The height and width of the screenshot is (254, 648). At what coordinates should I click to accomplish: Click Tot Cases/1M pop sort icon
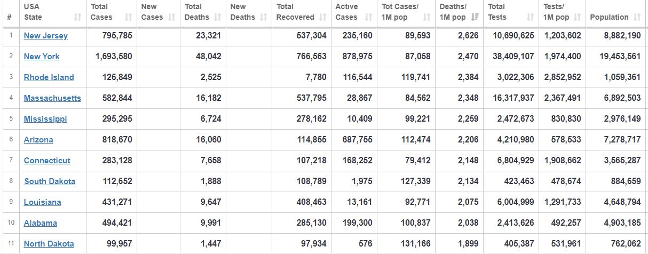[x=426, y=17]
